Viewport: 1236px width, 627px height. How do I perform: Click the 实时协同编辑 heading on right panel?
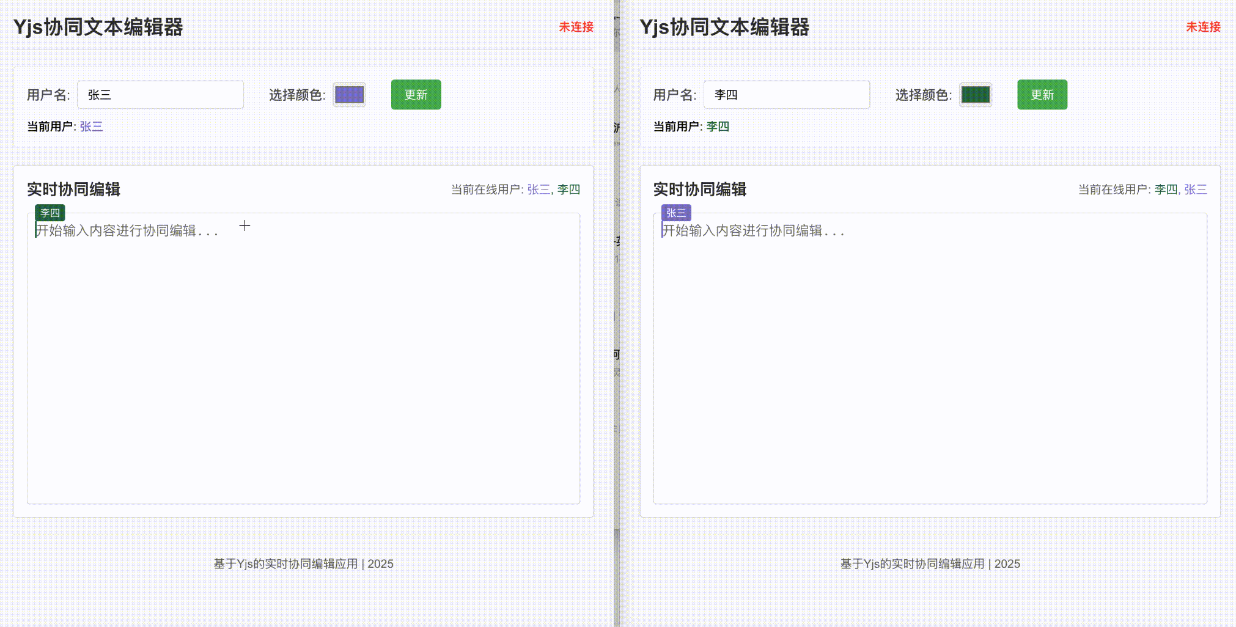tap(699, 190)
